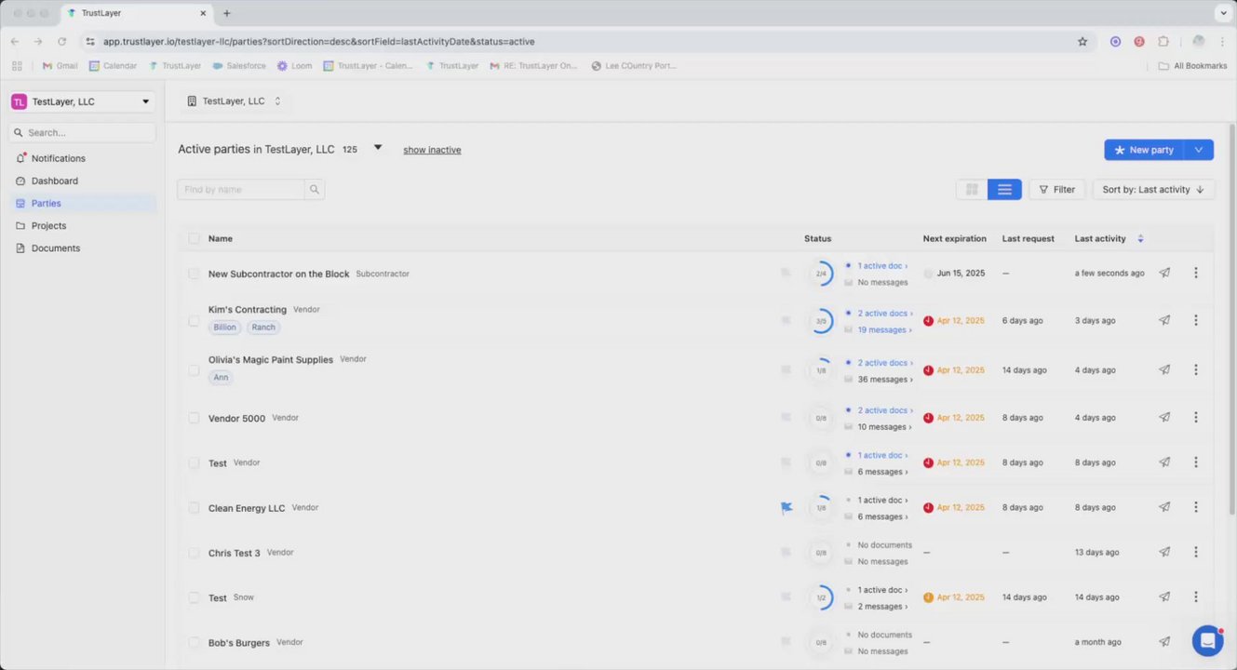
Task: Check the box for Chris Test 3
Action: pyautogui.click(x=194, y=553)
